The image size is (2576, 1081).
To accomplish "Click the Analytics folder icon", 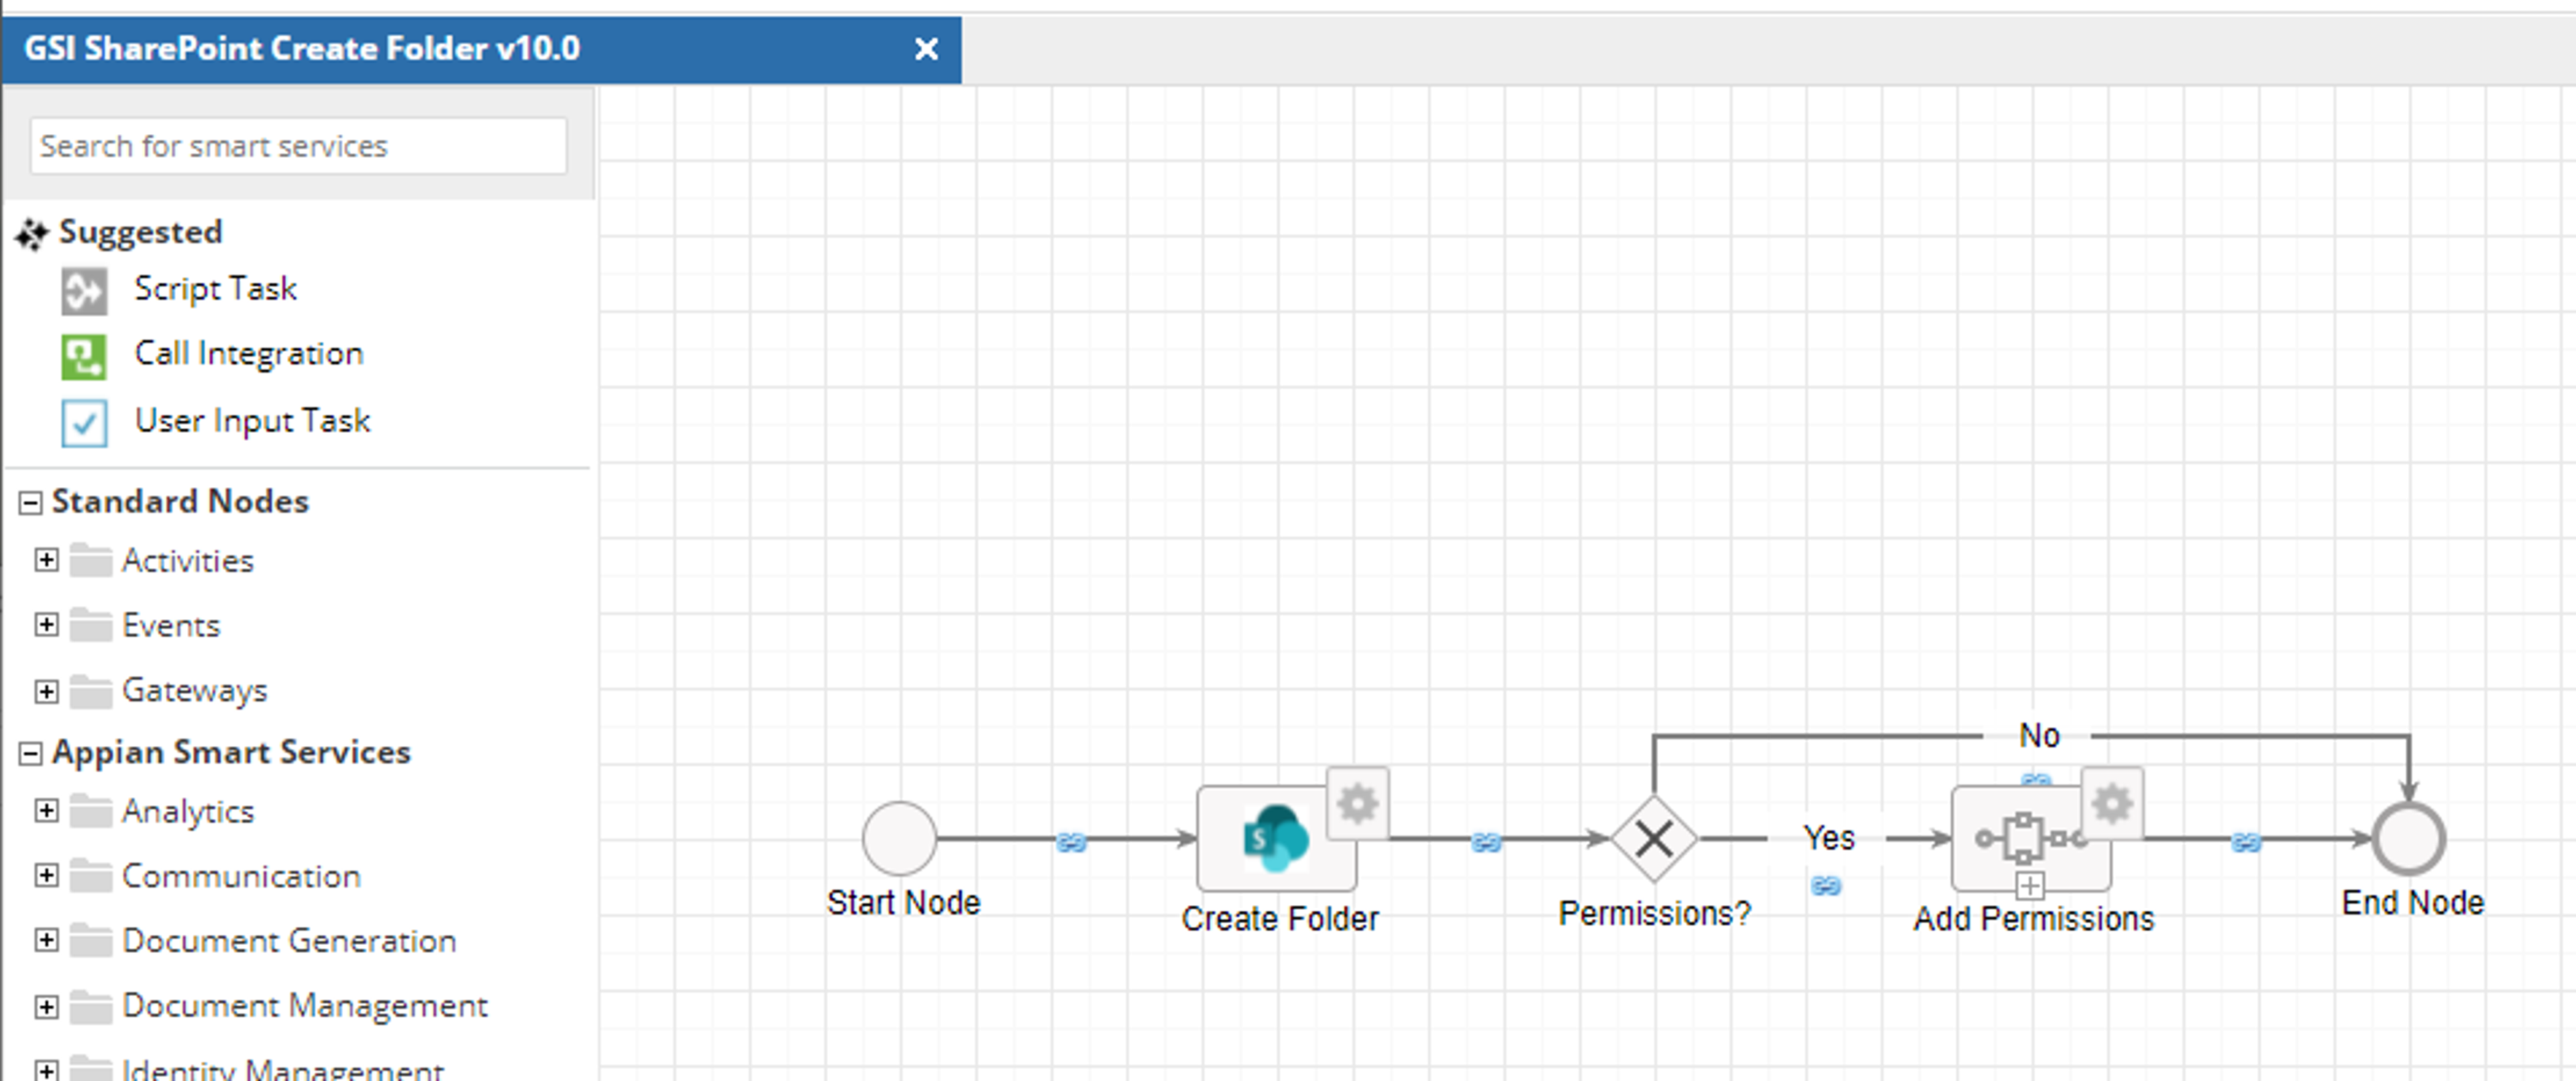I will pyautogui.click(x=91, y=811).
